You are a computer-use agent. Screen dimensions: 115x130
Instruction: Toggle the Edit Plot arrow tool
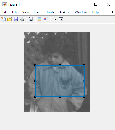click(x=55, y=19)
